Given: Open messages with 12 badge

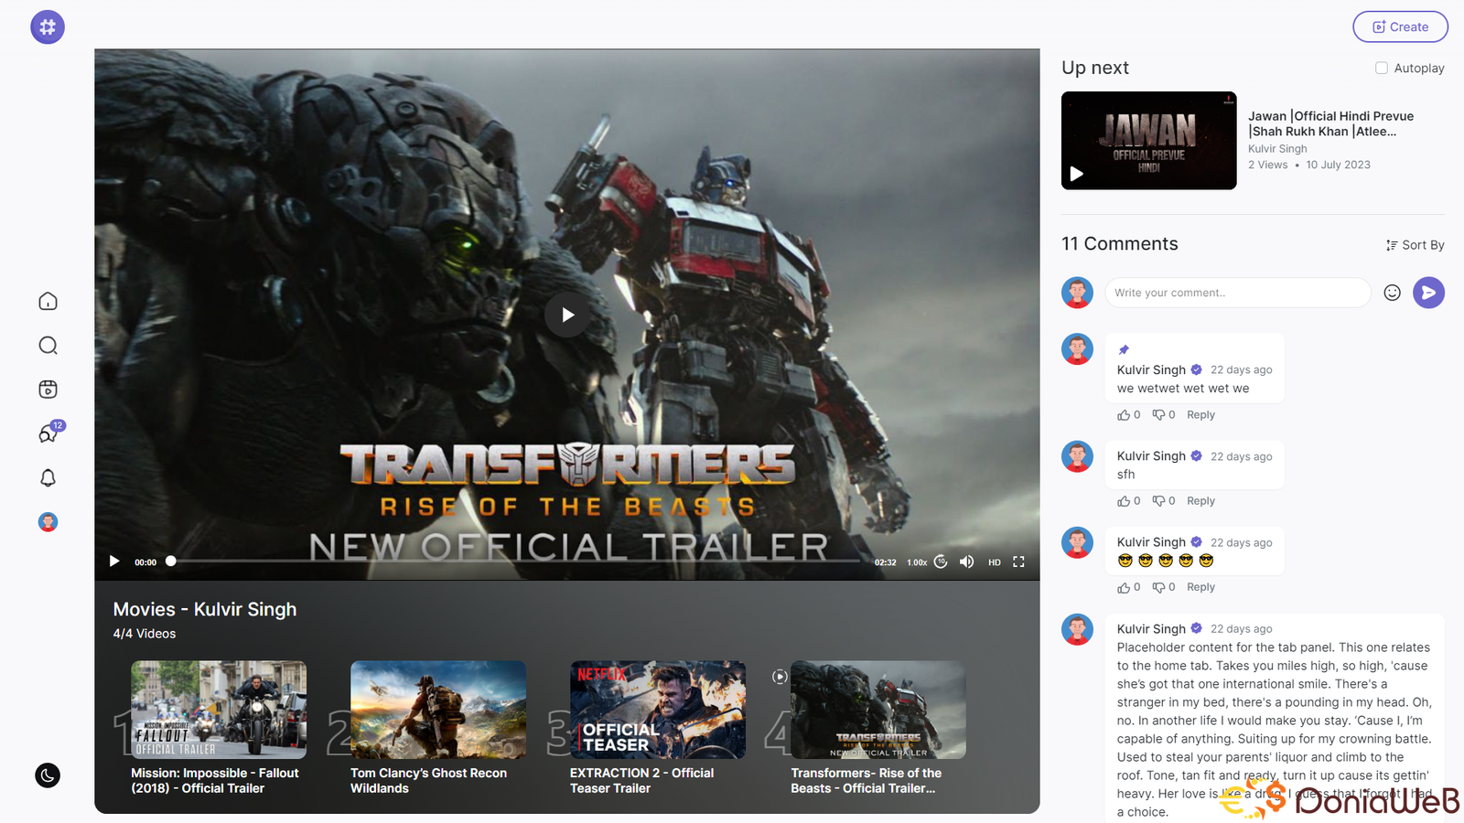Looking at the screenshot, I should [48, 433].
